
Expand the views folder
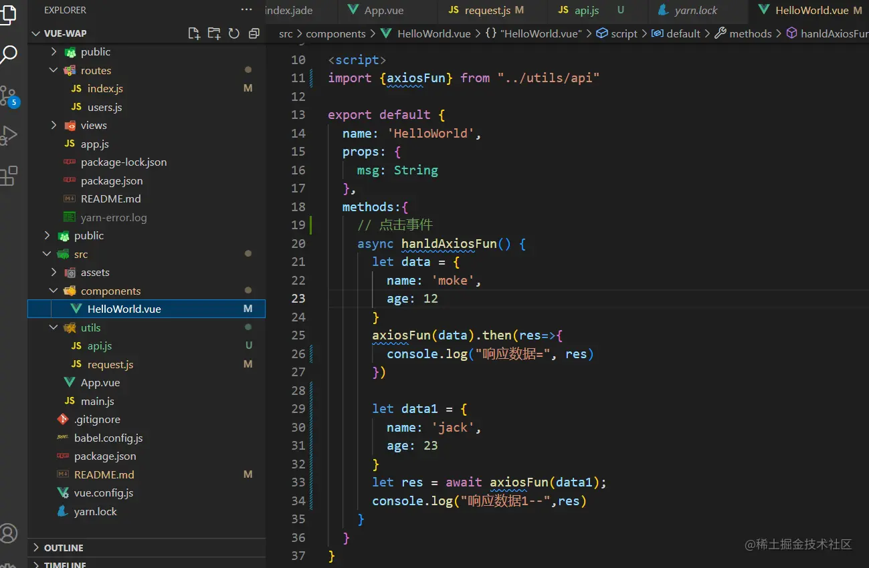[94, 126]
